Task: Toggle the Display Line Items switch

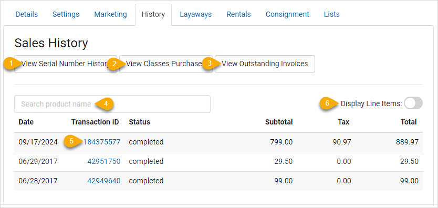Action: click(413, 103)
